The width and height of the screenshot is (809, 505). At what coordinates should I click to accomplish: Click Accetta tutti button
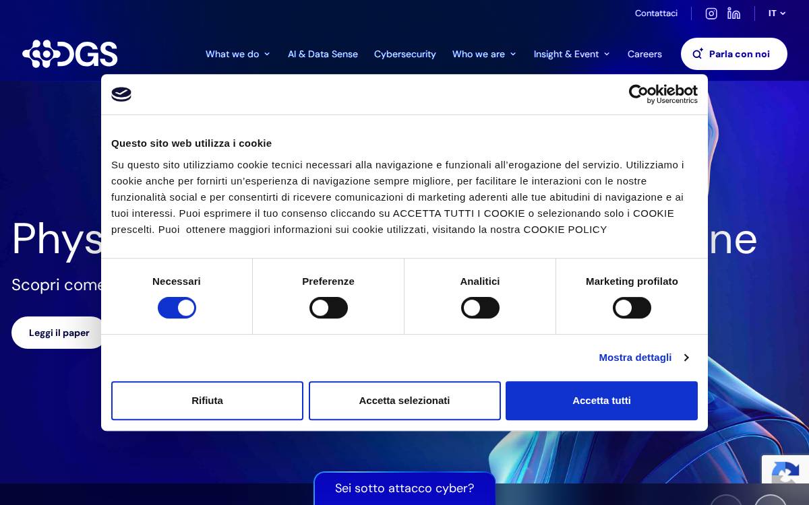tap(601, 401)
